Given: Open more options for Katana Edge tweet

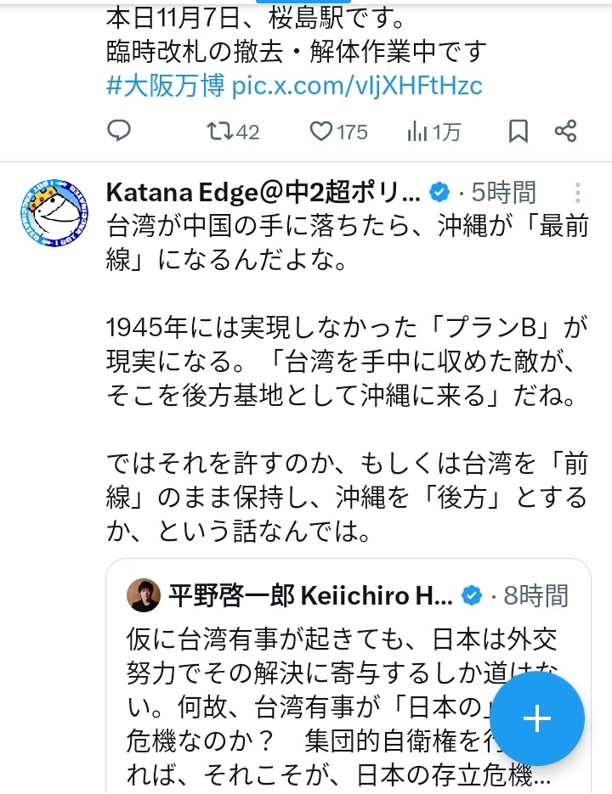Looking at the screenshot, I should 578,193.
